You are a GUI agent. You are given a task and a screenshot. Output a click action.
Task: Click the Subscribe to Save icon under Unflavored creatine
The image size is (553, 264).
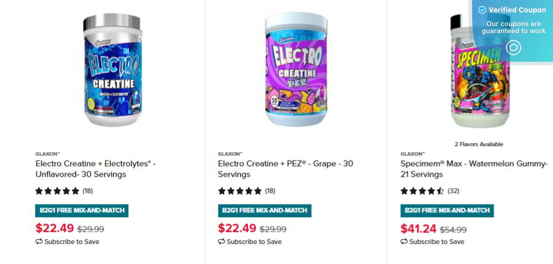[39, 241]
